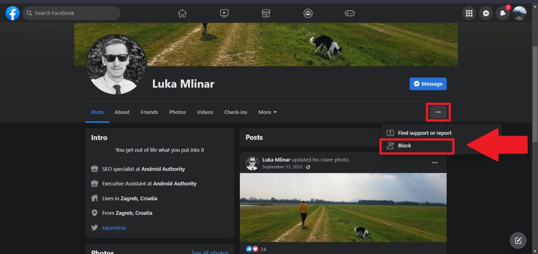The image size is (538, 254).
Task: Expand the More tab dropdown
Action: 268,112
